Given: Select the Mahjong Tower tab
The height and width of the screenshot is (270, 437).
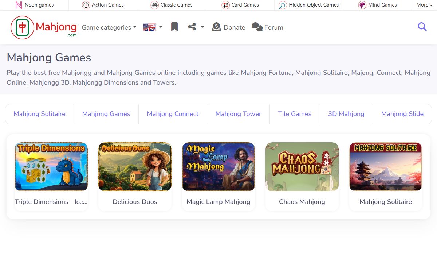Looking at the screenshot, I should click(238, 114).
